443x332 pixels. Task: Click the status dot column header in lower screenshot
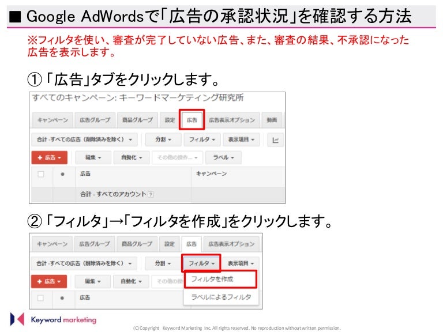click(x=62, y=298)
